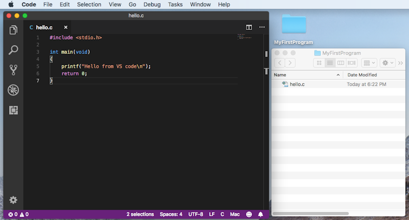Image resolution: width=409 pixels, height=220 pixels.
Task: Open the Search view in the activity bar
Action: pyautogui.click(x=14, y=50)
